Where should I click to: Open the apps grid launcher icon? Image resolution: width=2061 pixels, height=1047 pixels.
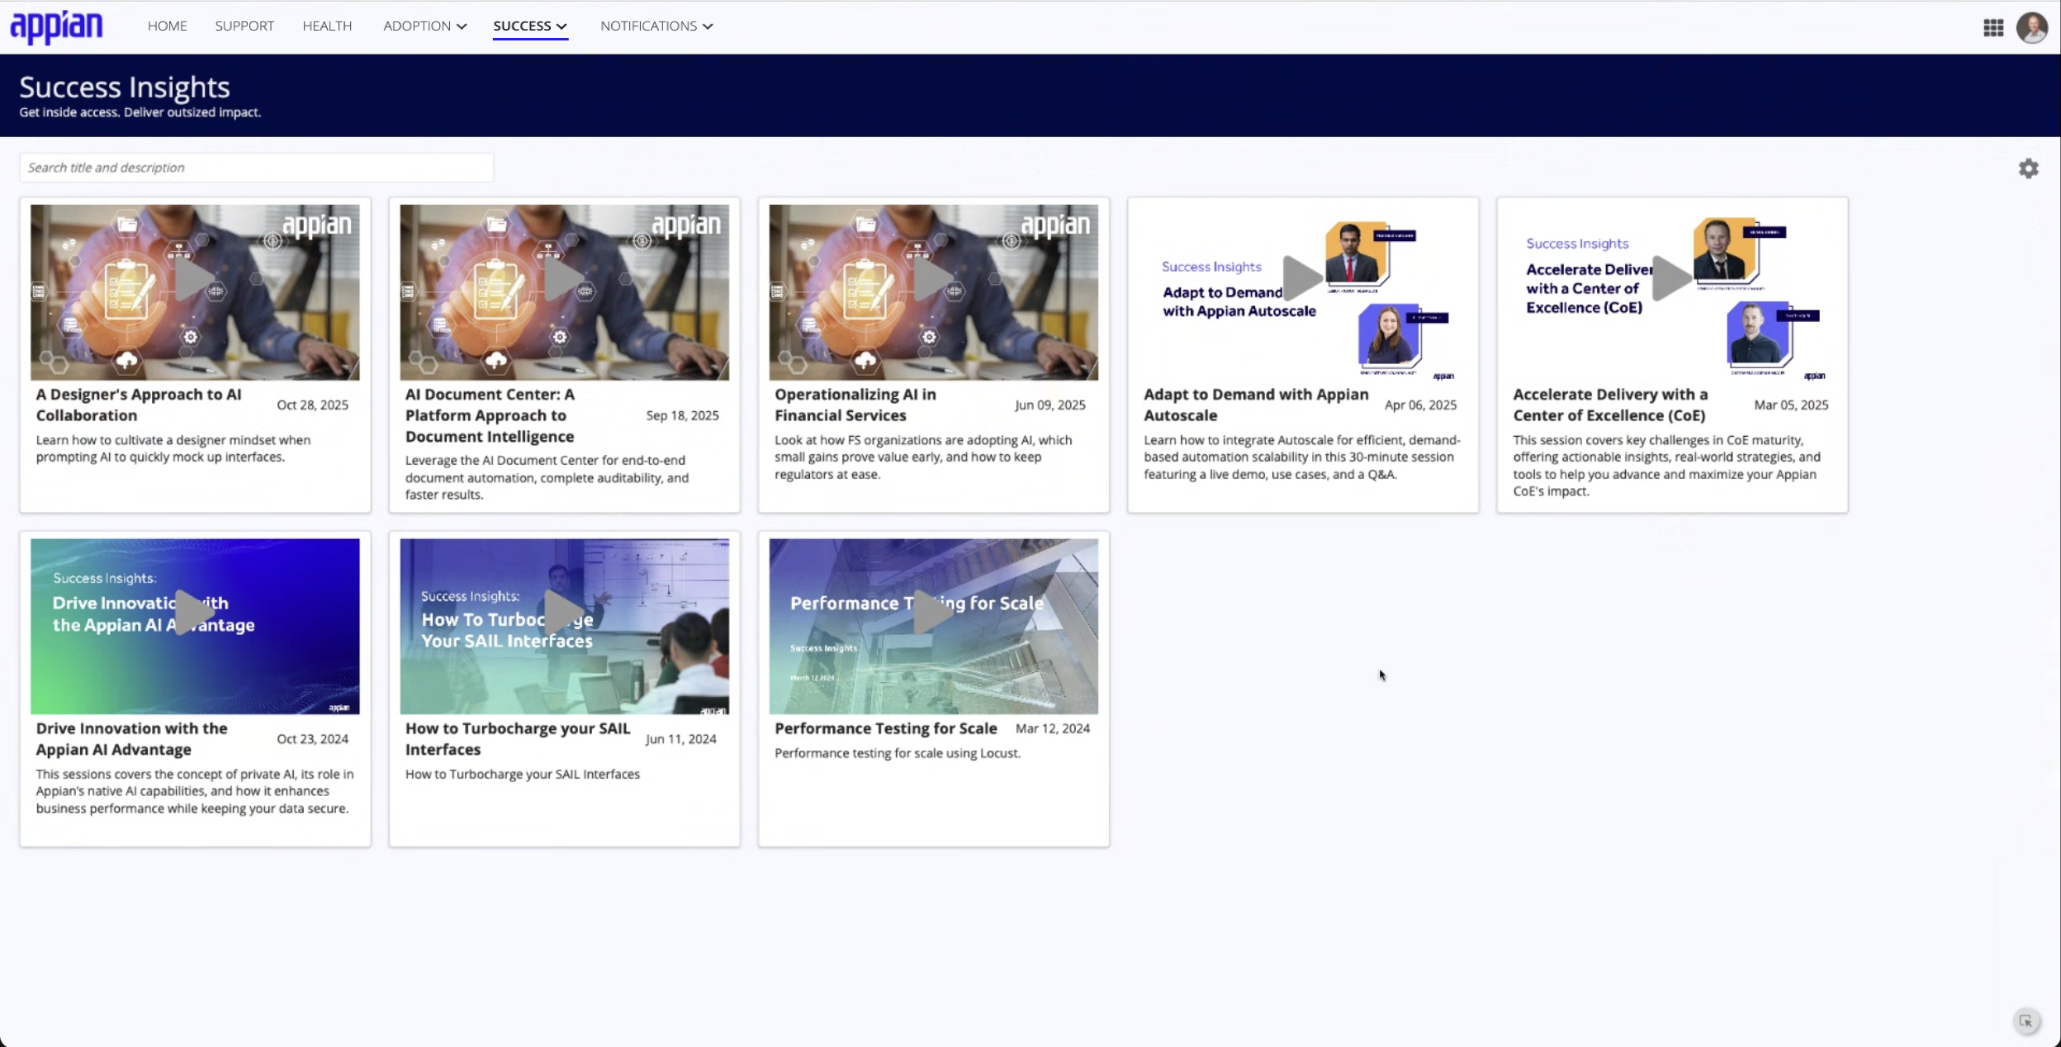click(1993, 28)
